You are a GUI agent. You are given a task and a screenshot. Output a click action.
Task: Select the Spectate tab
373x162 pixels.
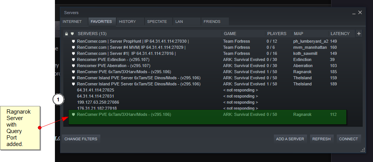coord(157,22)
